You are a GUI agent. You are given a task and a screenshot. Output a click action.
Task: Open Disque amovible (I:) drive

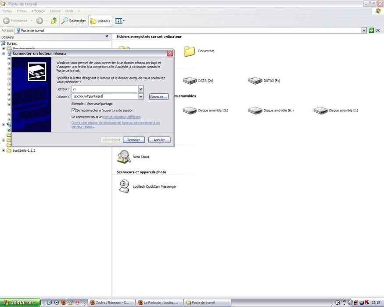tap(320, 111)
